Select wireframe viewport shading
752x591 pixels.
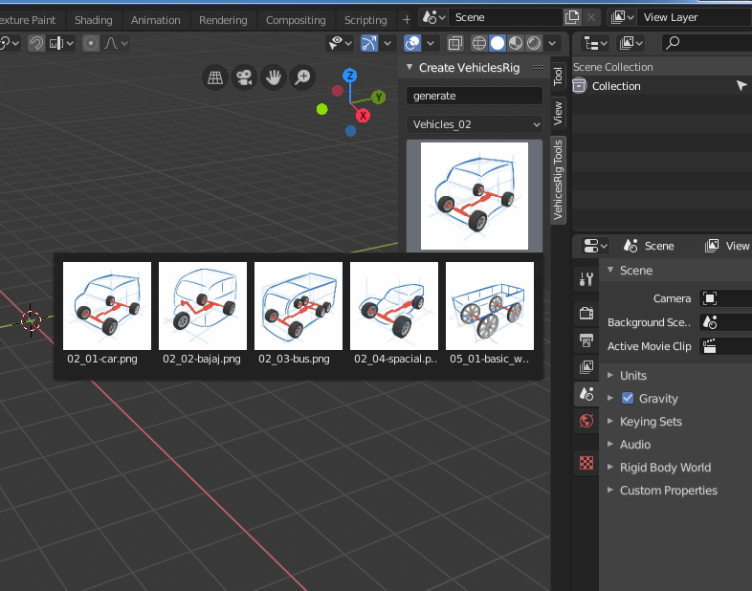pos(478,43)
